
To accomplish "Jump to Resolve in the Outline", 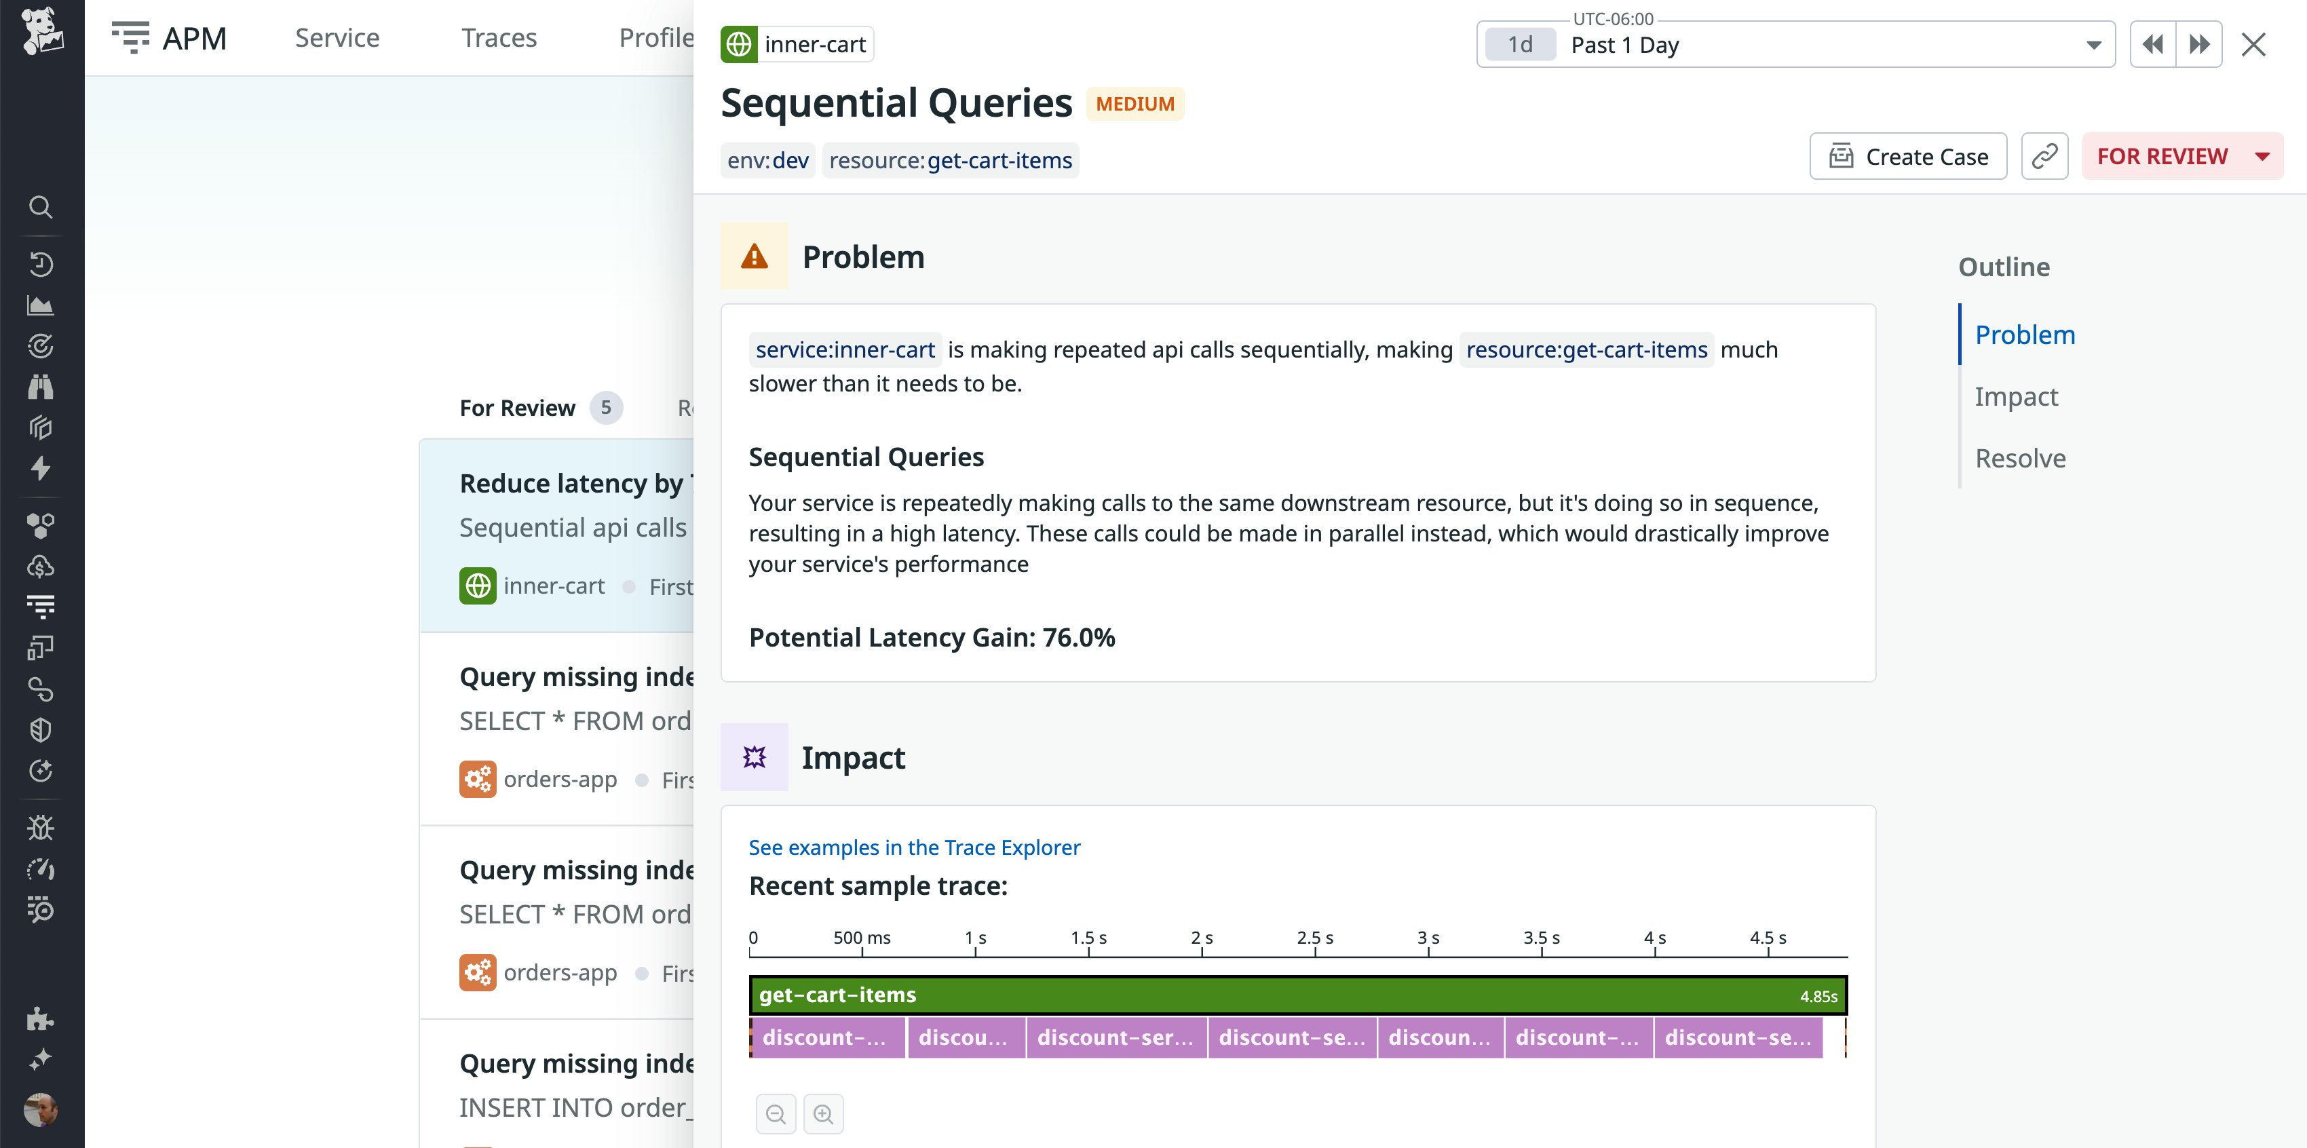I will 2019,459.
